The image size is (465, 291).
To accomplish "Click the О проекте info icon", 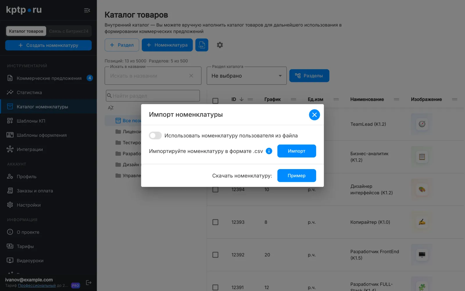I will (10, 232).
